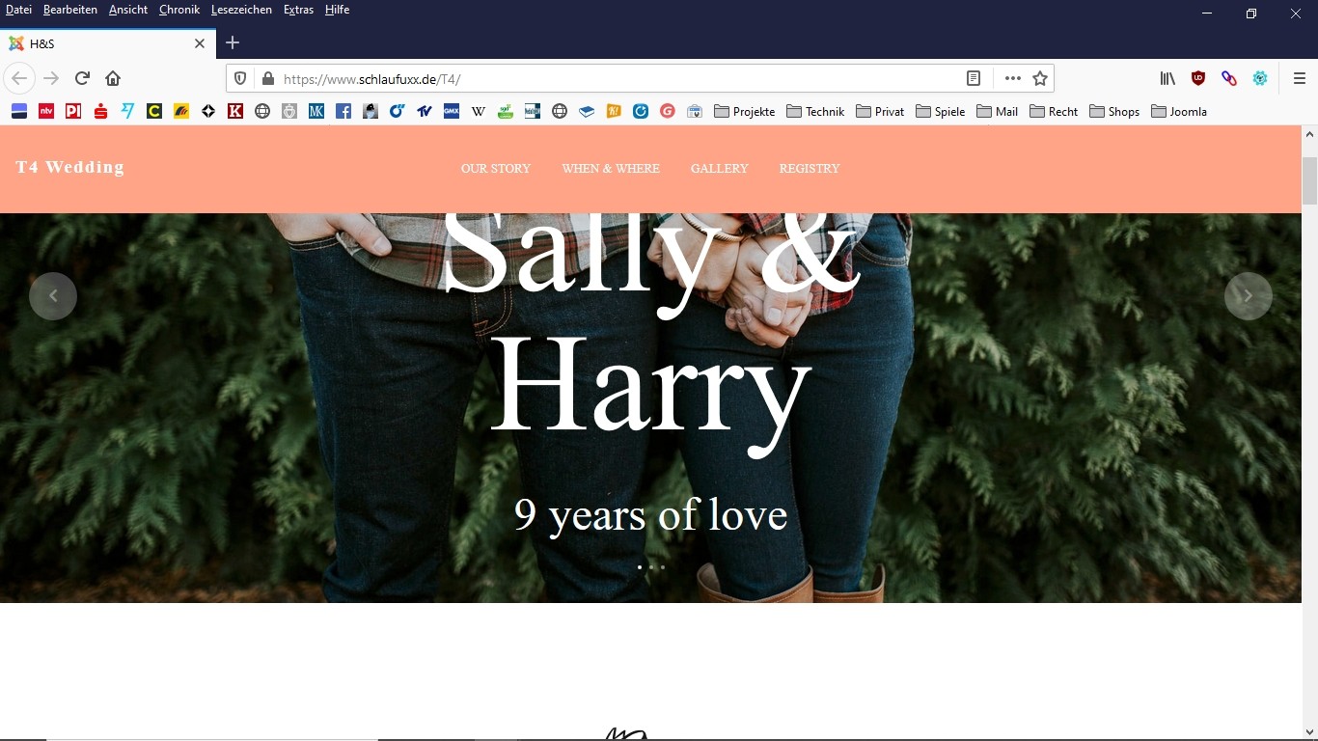Click the tracking protection shield icon
Image resolution: width=1318 pixels, height=741 pixels.
(x=241, y=78)
